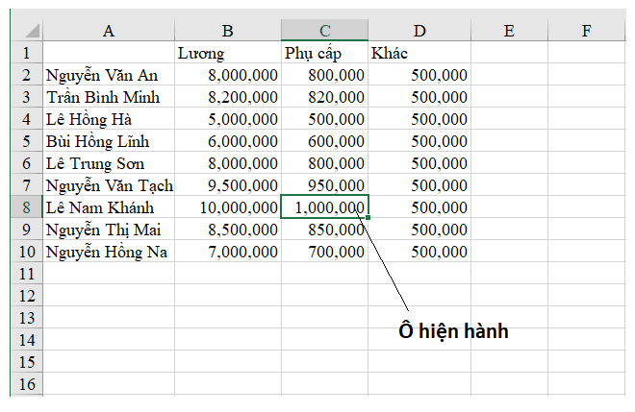Screen dimensions: 635x412
Task: Select cell 'Nguyễn Văn An'
Action: [109, 75]
